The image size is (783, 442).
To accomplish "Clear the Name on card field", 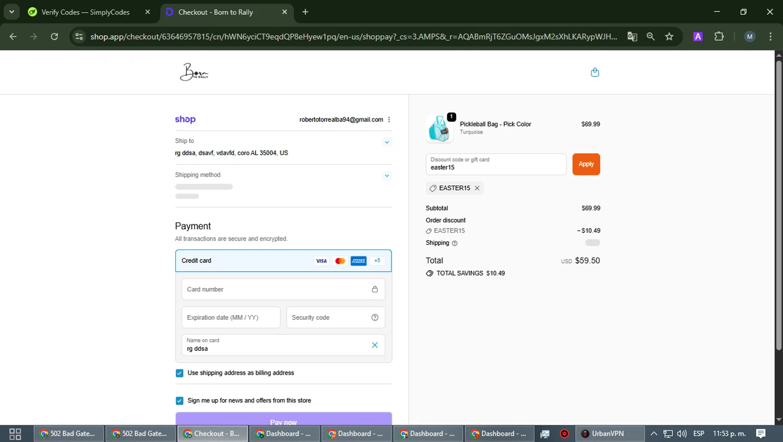I will [375, 345].
